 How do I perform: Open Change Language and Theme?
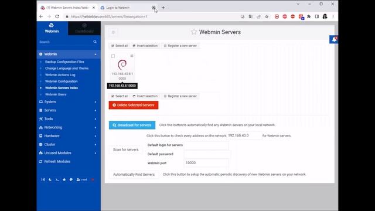(67, 68)
